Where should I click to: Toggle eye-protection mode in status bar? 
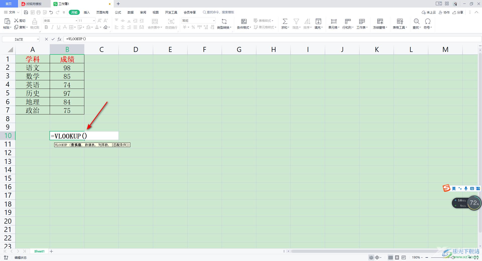tap(371, 257)
